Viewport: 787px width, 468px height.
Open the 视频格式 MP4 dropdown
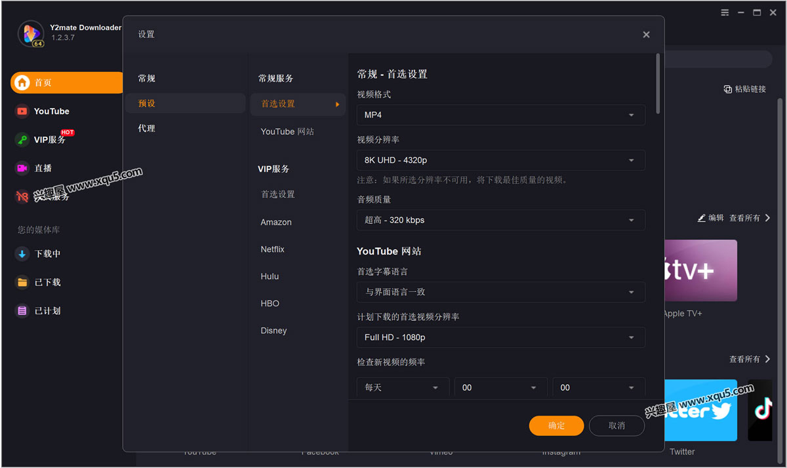pyautogui.click(x=501, y=115)
